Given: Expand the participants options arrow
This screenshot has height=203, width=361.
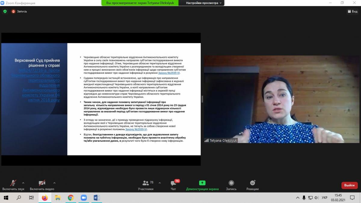Looking at the screenshot, I should pyautogui.click(x=159, y=183).
